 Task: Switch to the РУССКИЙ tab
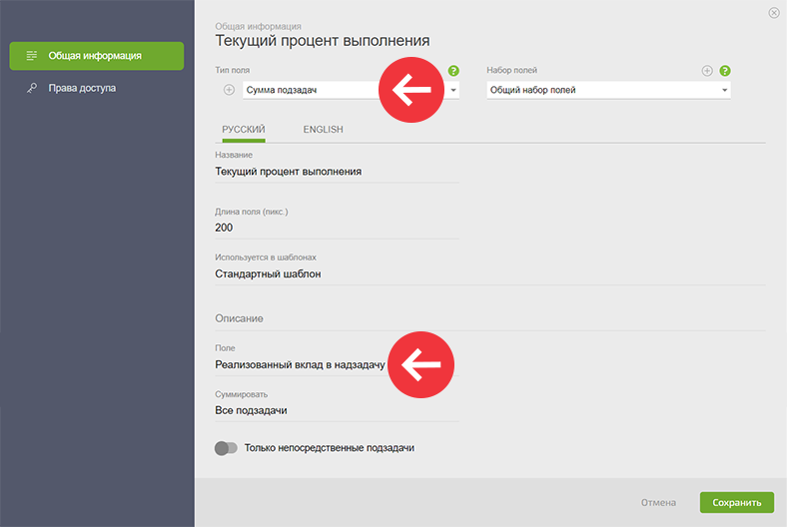(x=244, y=130)
